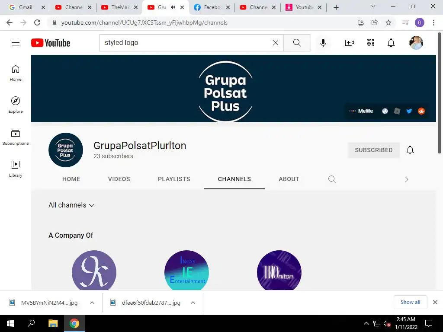Reload the current page

[x=37, y=22]
